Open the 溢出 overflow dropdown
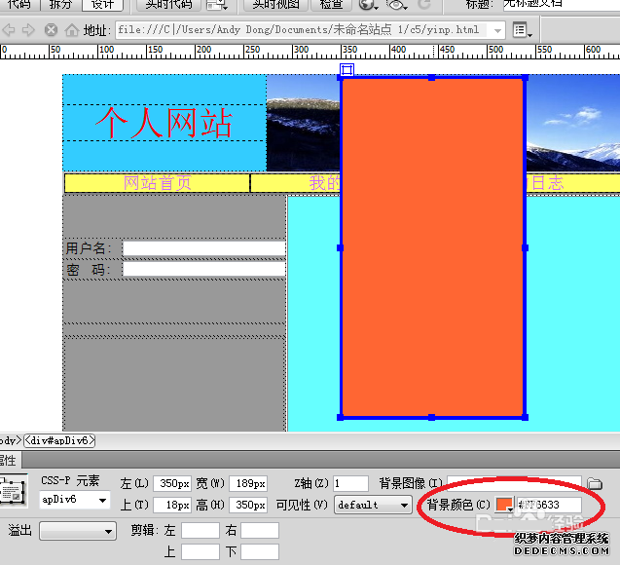The width and height of the screenshot is (620, 565). point(78,531)
